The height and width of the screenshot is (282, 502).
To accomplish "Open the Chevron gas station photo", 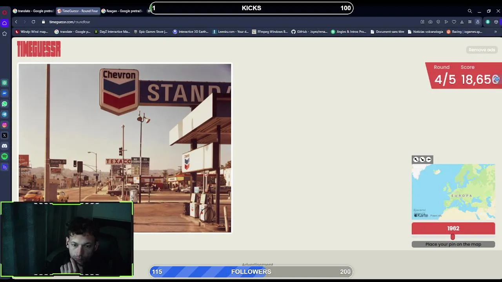I will [125, 148].
